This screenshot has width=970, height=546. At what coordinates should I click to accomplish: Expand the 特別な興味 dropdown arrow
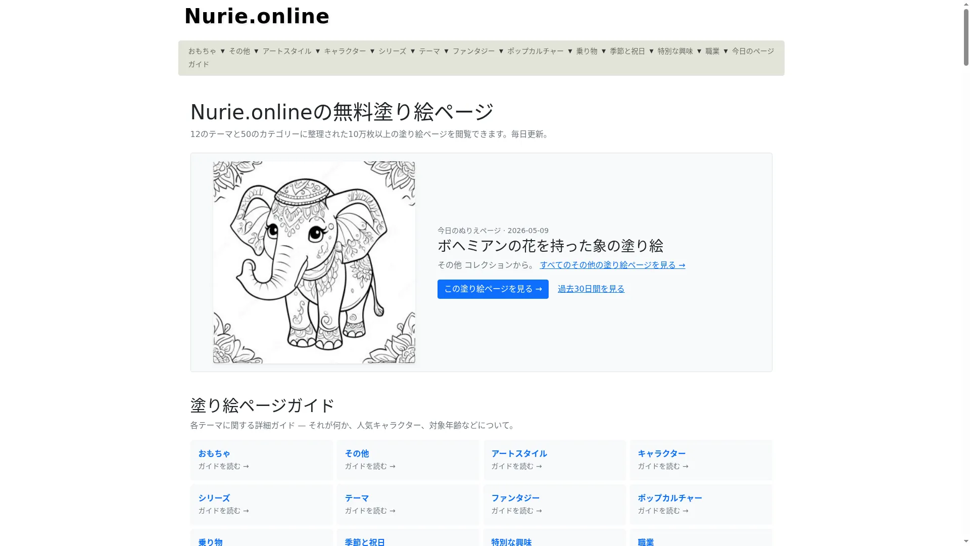(699, 51)
